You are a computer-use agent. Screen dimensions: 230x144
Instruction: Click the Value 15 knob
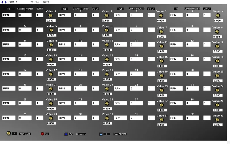click(x=161, y=61)
